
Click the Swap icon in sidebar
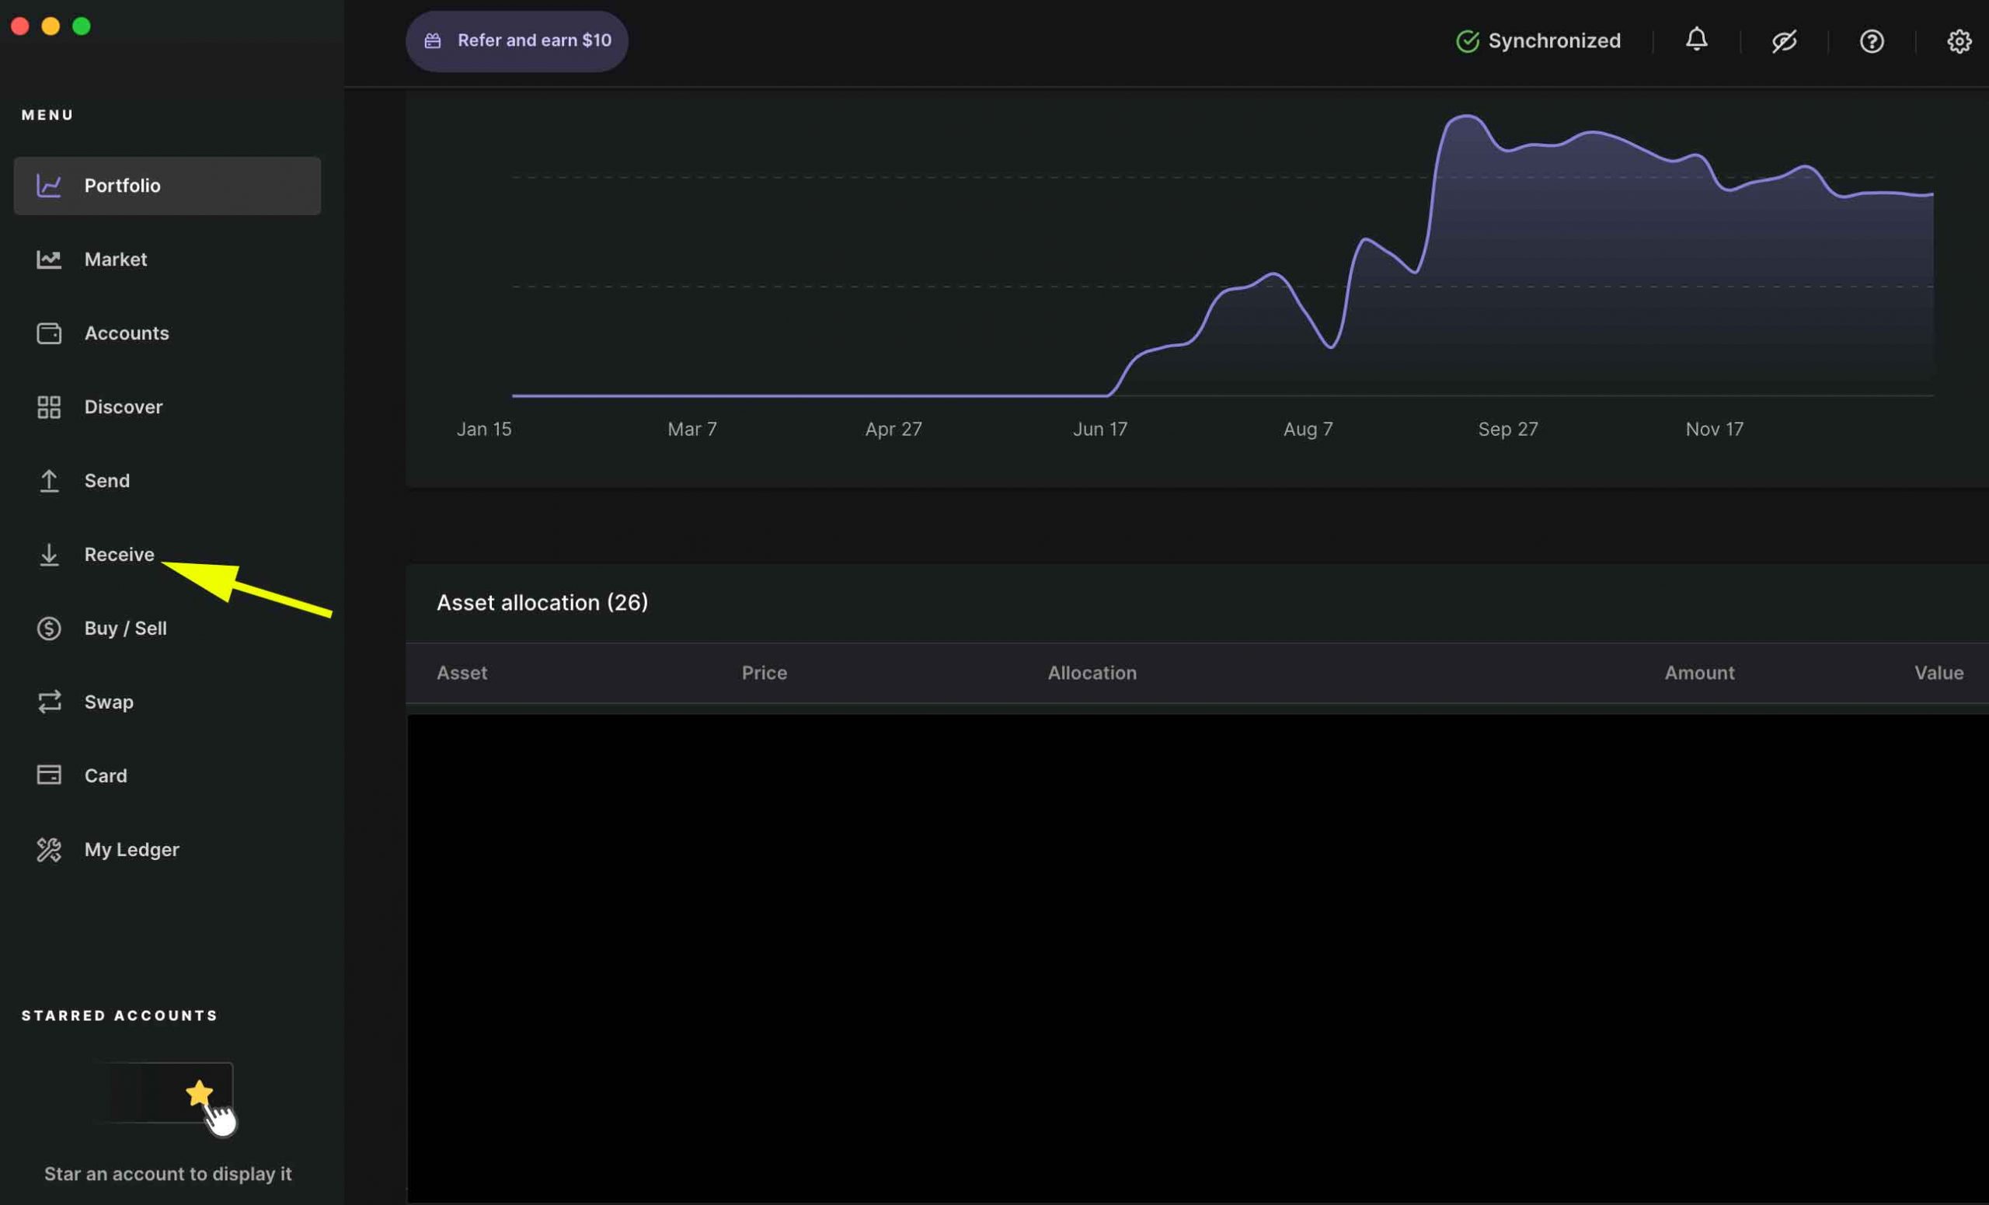point(47,702)
